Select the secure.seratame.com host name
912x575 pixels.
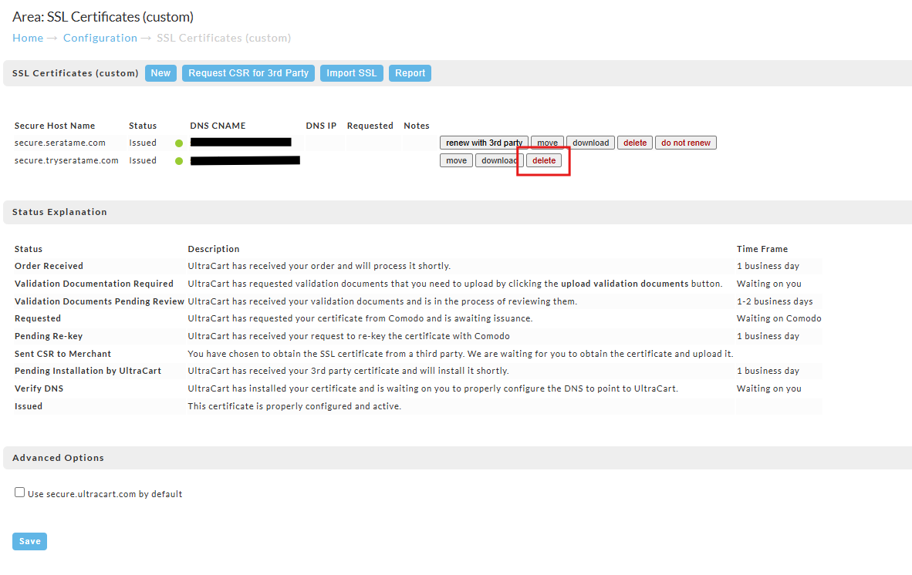click(60, 143)
